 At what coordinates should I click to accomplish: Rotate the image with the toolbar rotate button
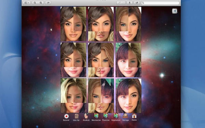coord(129,3)
